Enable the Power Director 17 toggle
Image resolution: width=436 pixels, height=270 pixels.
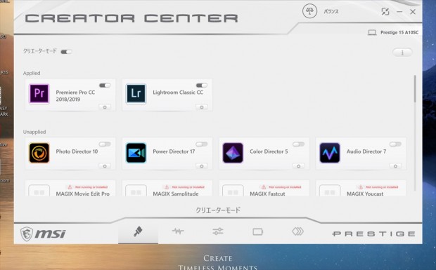[x=202, y=144]
